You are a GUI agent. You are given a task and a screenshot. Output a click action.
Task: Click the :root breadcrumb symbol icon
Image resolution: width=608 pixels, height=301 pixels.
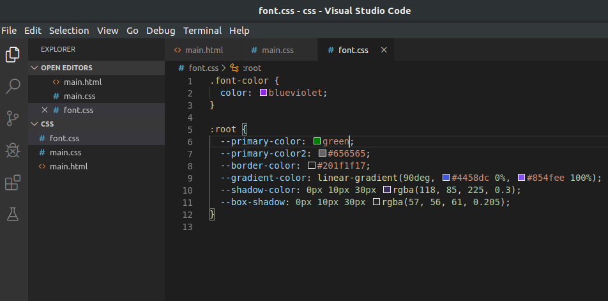(x=234, y=68)
